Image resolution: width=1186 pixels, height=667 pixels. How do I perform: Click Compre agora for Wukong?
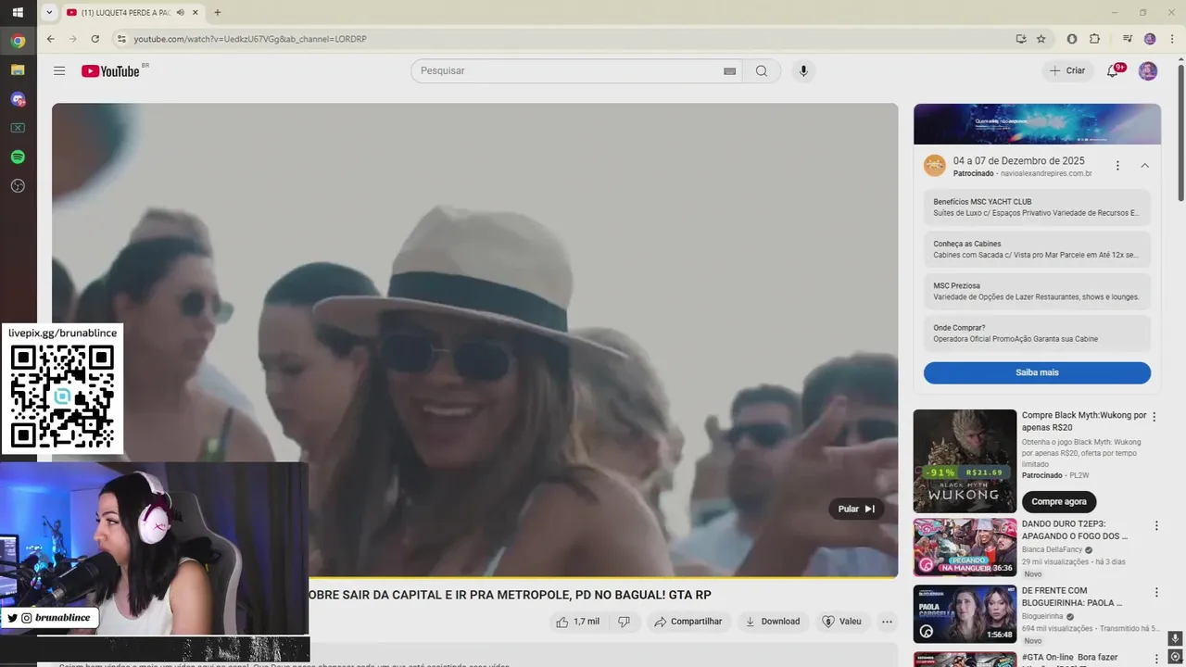1059,502
